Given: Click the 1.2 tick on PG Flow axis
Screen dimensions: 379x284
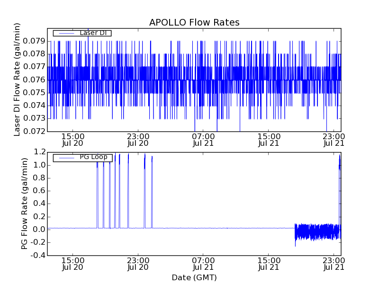Looking at the screenshot, I should click(39, 152).
